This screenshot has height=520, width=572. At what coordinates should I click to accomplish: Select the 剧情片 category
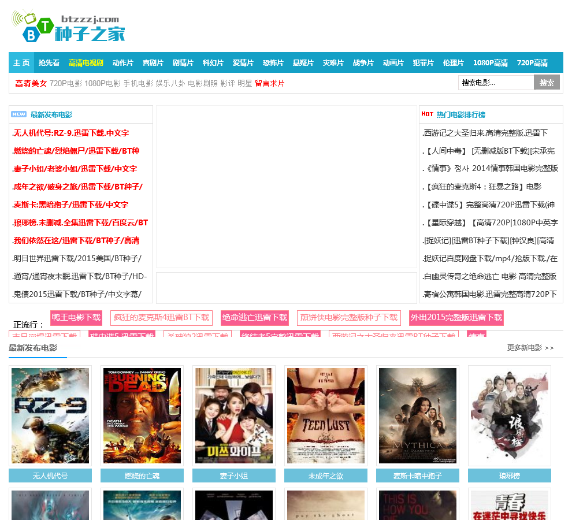183,63
